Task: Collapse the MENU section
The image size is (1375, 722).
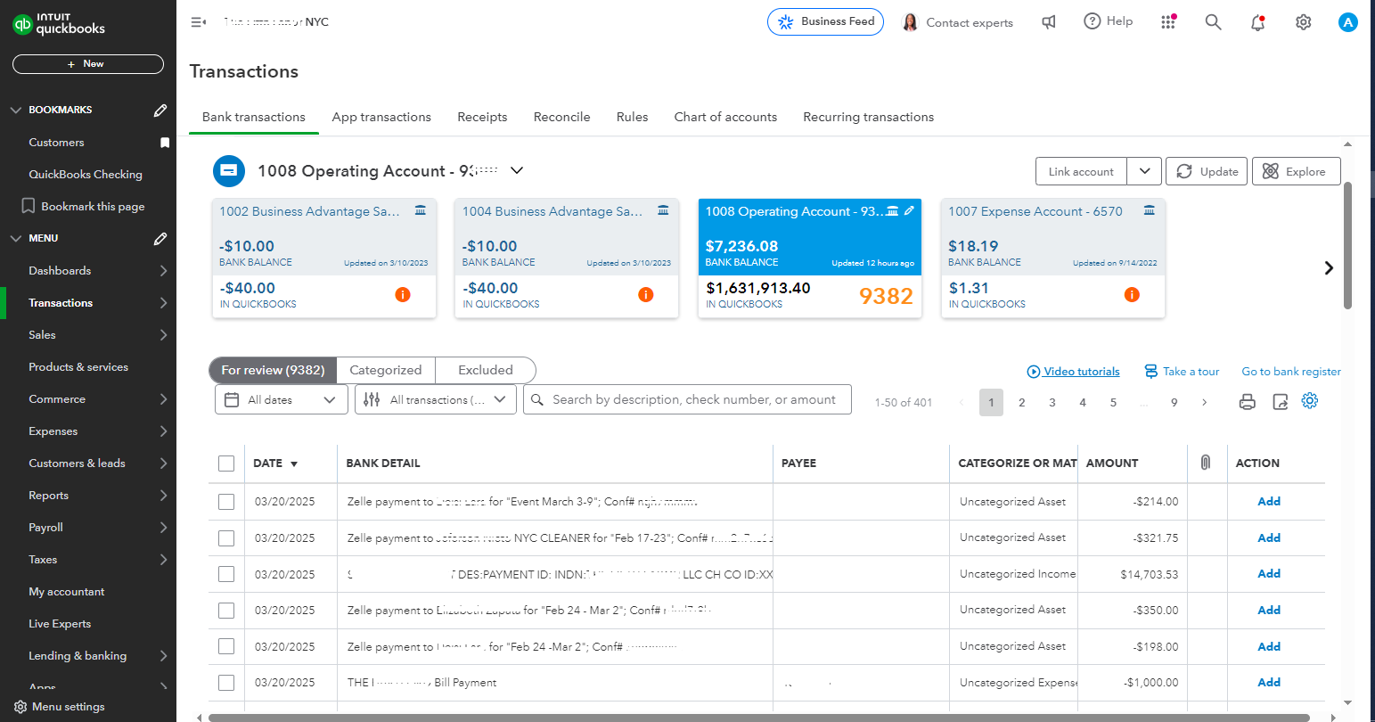Action: (16, 238)
